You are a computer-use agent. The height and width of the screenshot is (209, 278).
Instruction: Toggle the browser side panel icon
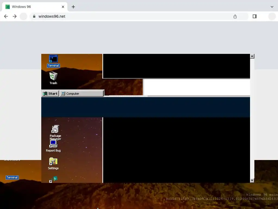255,16
